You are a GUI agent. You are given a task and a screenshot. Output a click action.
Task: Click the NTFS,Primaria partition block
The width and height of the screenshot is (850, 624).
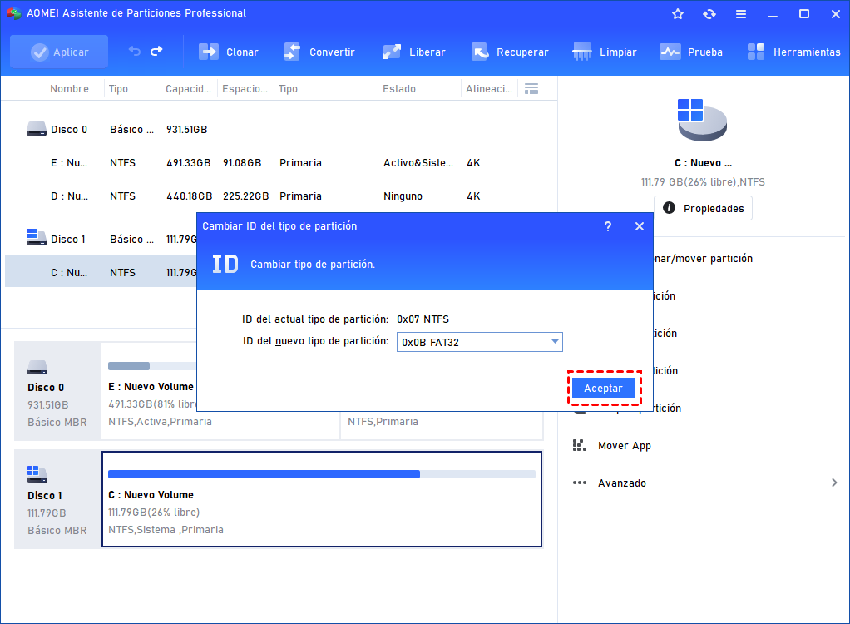[x=442, y=426]
